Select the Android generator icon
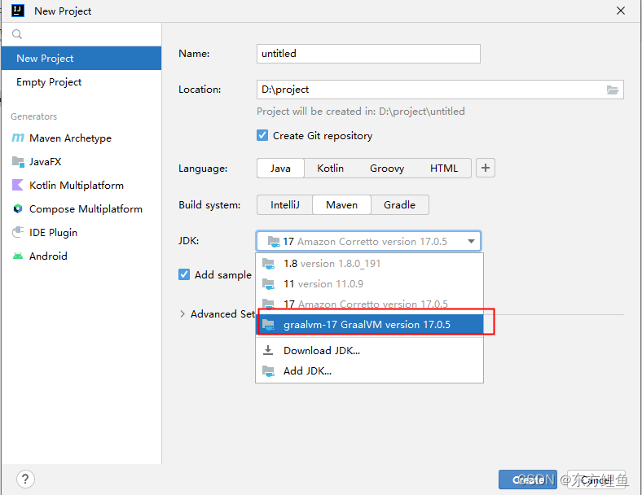Viewport: 642px width, 495px height. 18,256
